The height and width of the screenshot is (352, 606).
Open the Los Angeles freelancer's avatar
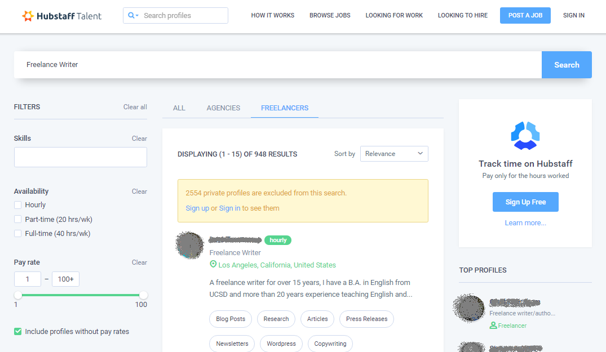189,245
